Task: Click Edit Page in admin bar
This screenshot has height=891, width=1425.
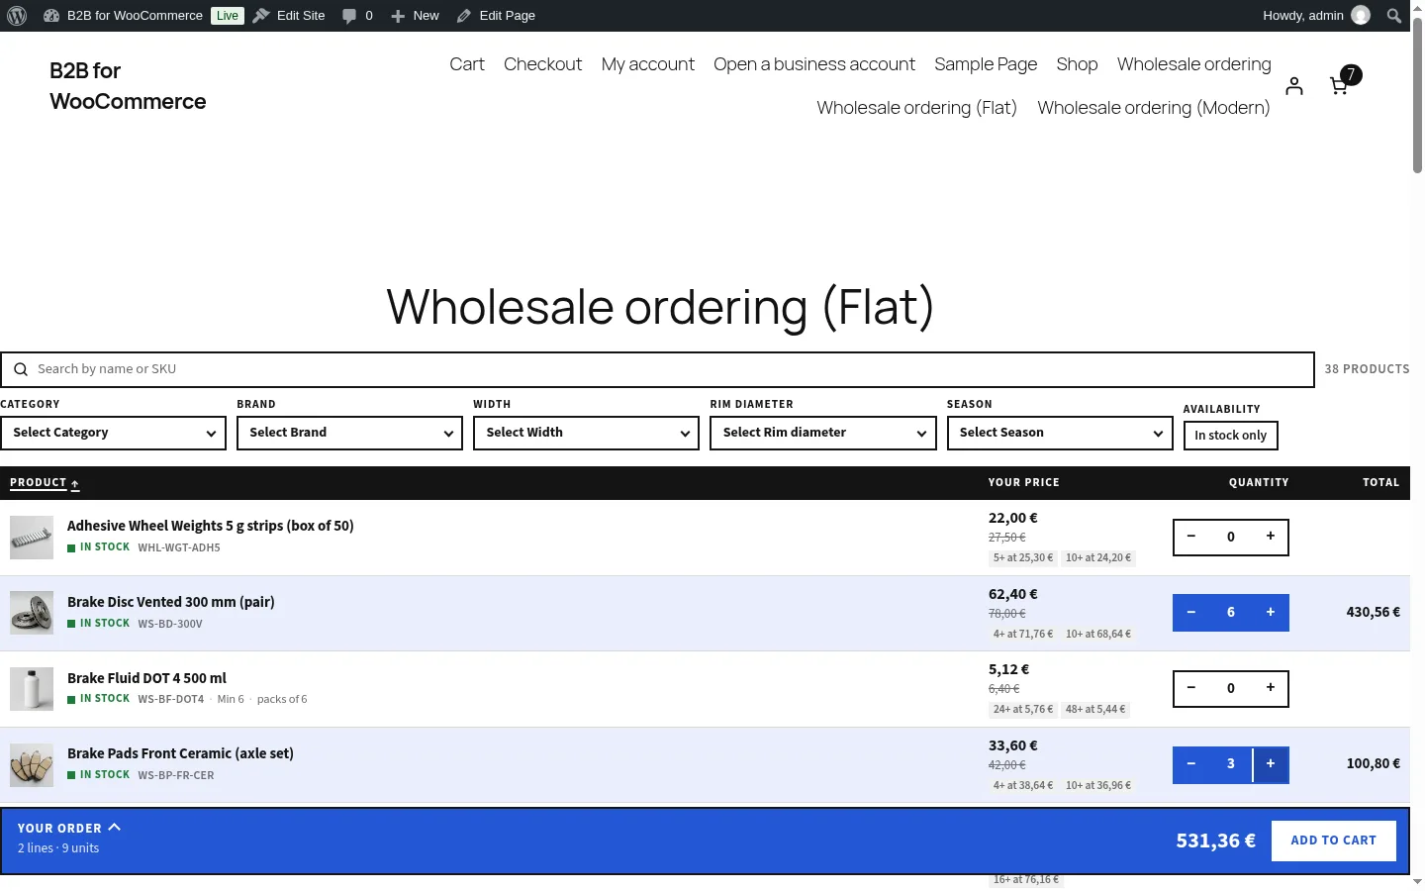Action: click(496, 16)
